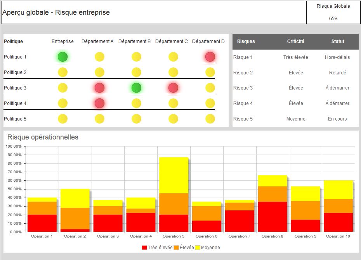Screen dimensions: 361x260
Task: Click Très élevée criticité of Risque 1
Action: click(x=296, y=57)
